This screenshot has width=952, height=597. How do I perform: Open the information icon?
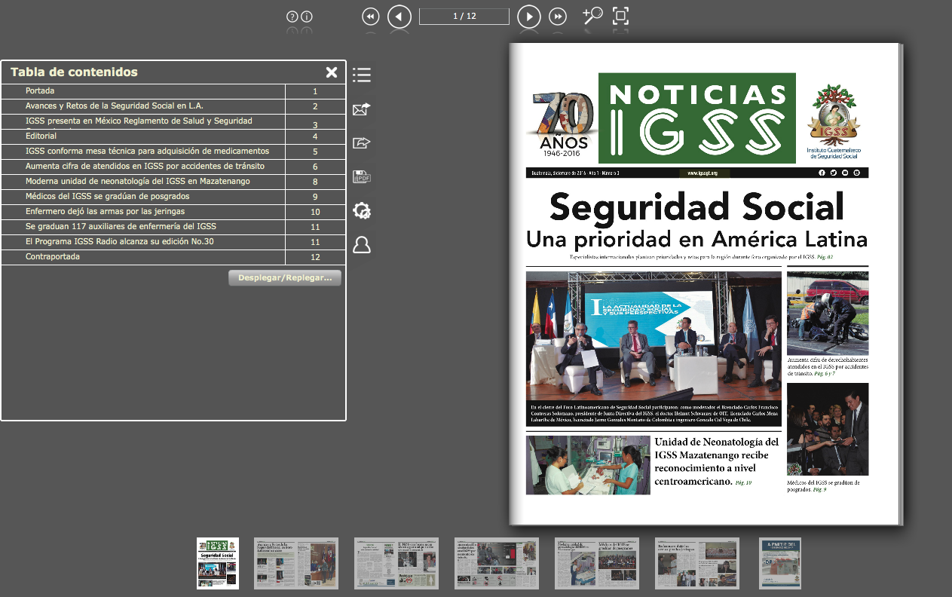(307, 17)
